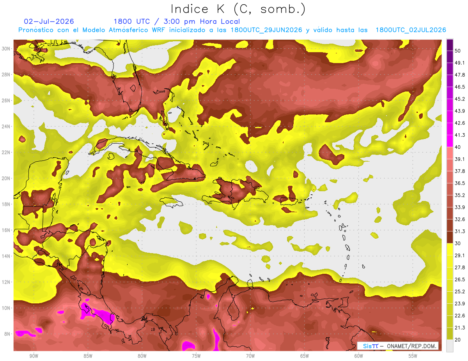This screenshot has height=361, width=468.
Task: Click colorbar value '39.1'
Action: (460, 159)
